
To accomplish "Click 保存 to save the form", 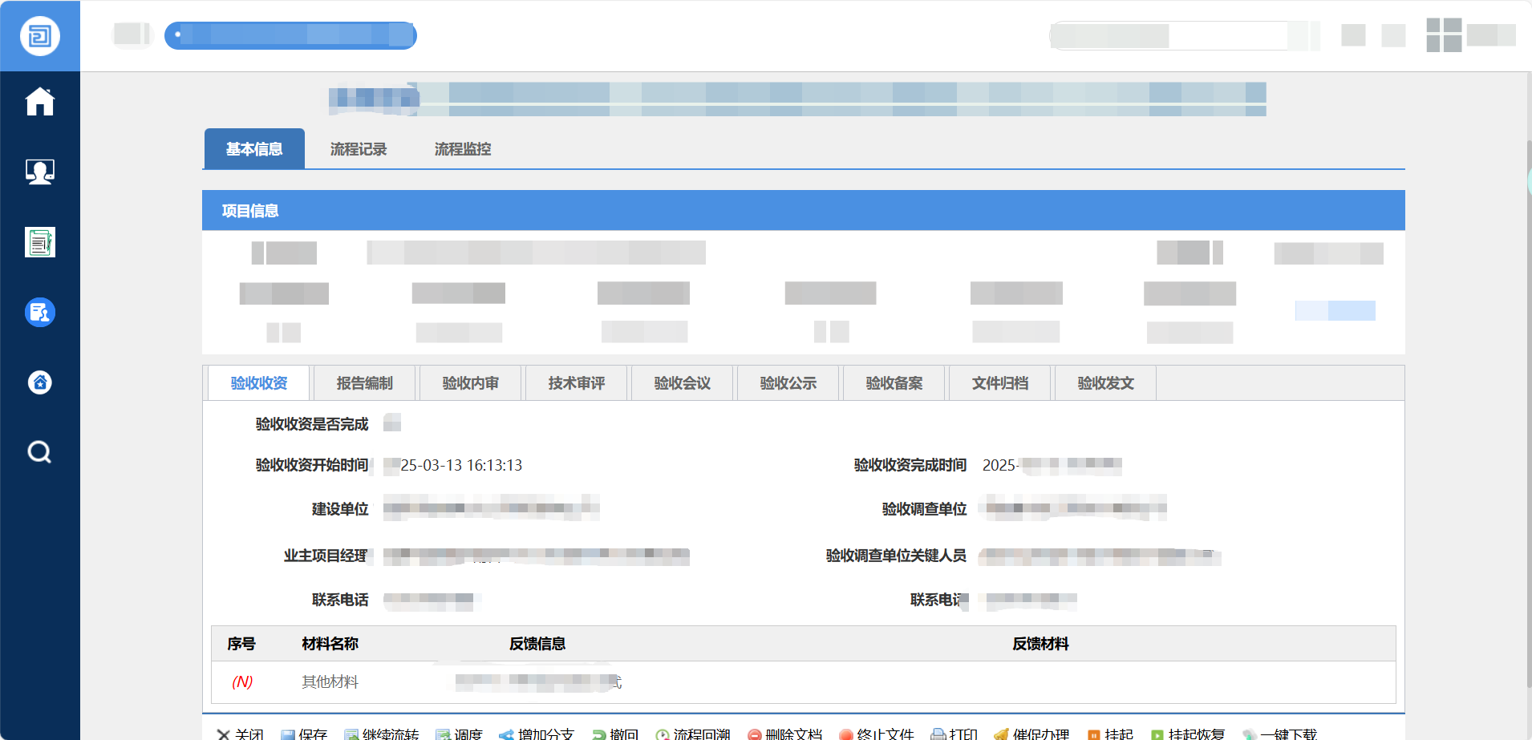I will pyautogui.click(x=304, y=734).
